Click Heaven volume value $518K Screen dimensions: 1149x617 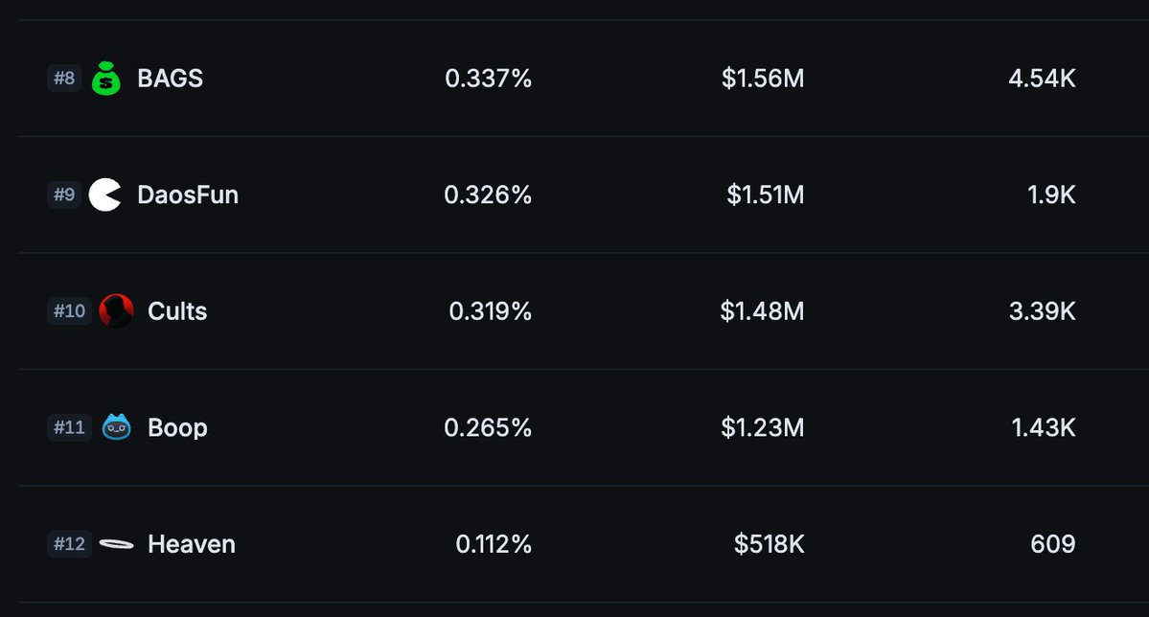769,544
